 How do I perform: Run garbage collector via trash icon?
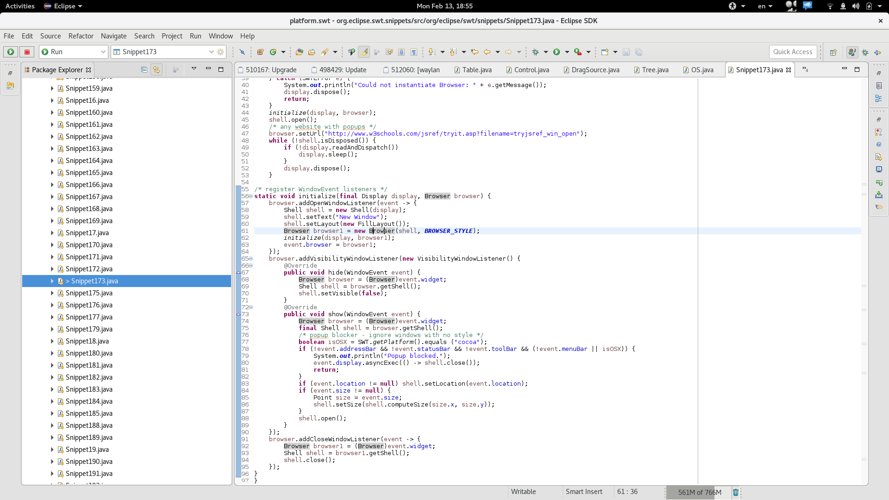tap(736, 492)
